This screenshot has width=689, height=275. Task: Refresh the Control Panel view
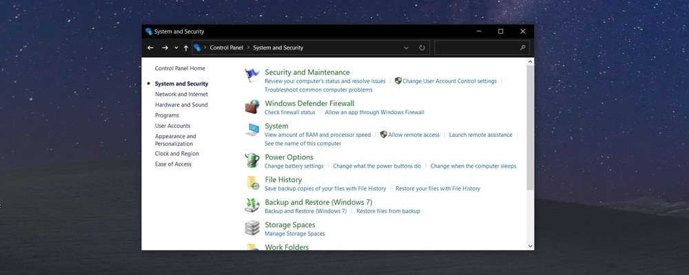point(422,48)
